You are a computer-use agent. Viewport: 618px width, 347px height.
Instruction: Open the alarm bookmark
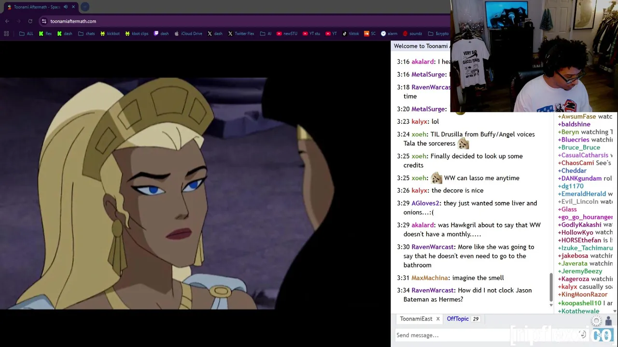[x=389, y=34]
